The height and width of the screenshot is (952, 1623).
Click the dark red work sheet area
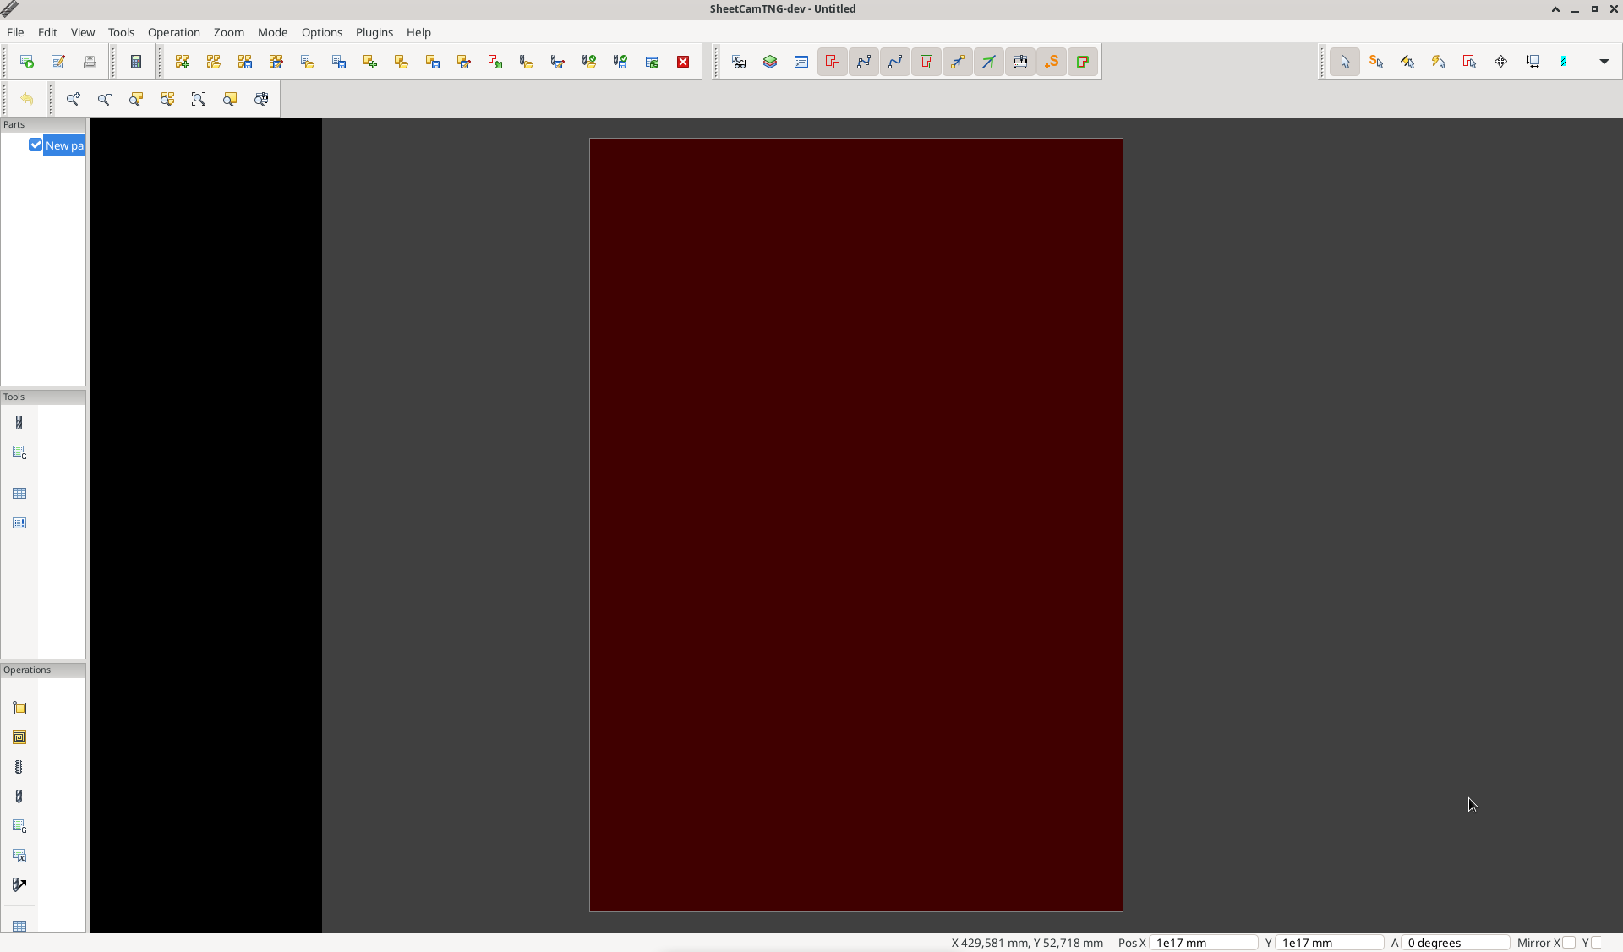[x=855, y=524]
